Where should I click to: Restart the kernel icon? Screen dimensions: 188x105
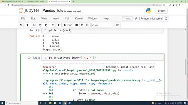tap(82, 25)
